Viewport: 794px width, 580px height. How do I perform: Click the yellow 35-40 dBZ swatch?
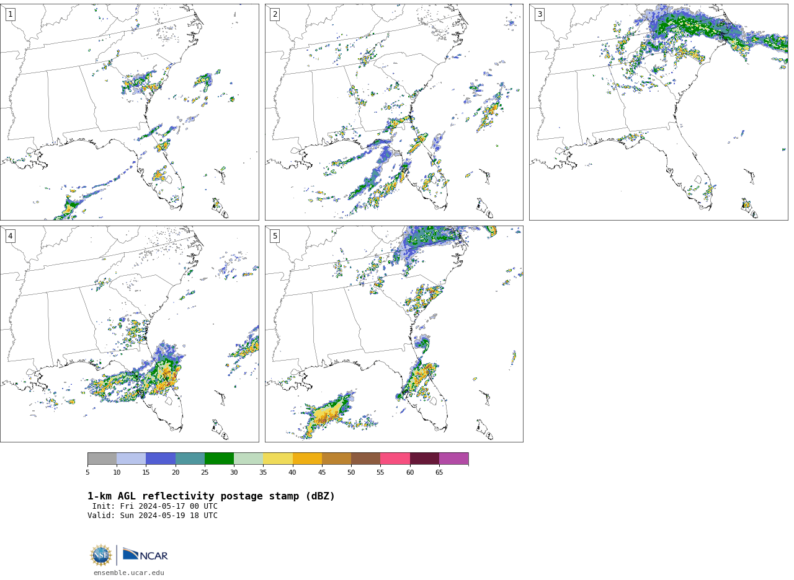pos(278,459)
